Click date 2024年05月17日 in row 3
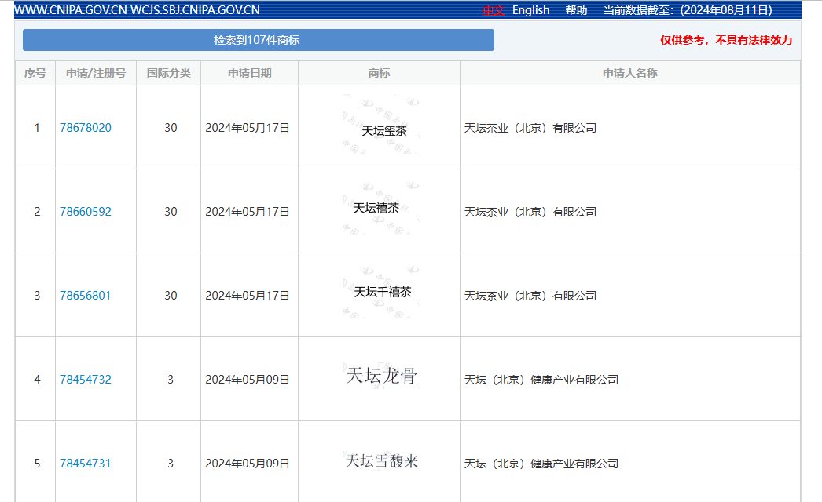This screenshot has height=502, width=822. [x=248, y=295]
